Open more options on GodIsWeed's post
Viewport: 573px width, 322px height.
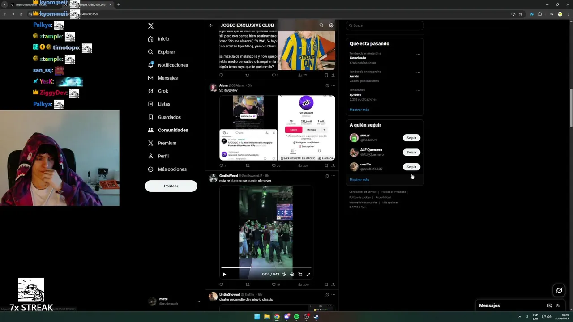click(333, 176)
